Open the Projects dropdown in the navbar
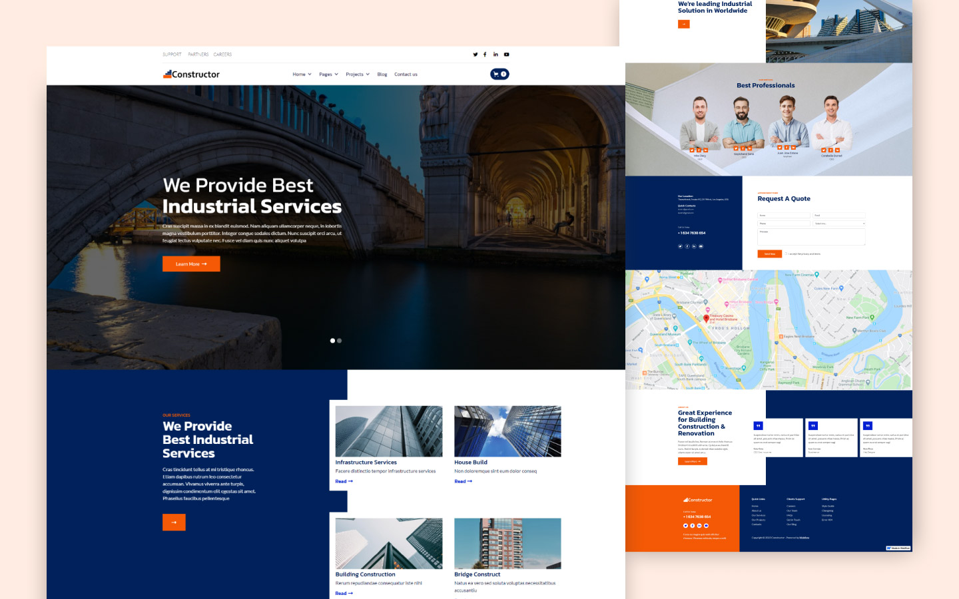This screenshot has height=599, width=959. [357, 74]
